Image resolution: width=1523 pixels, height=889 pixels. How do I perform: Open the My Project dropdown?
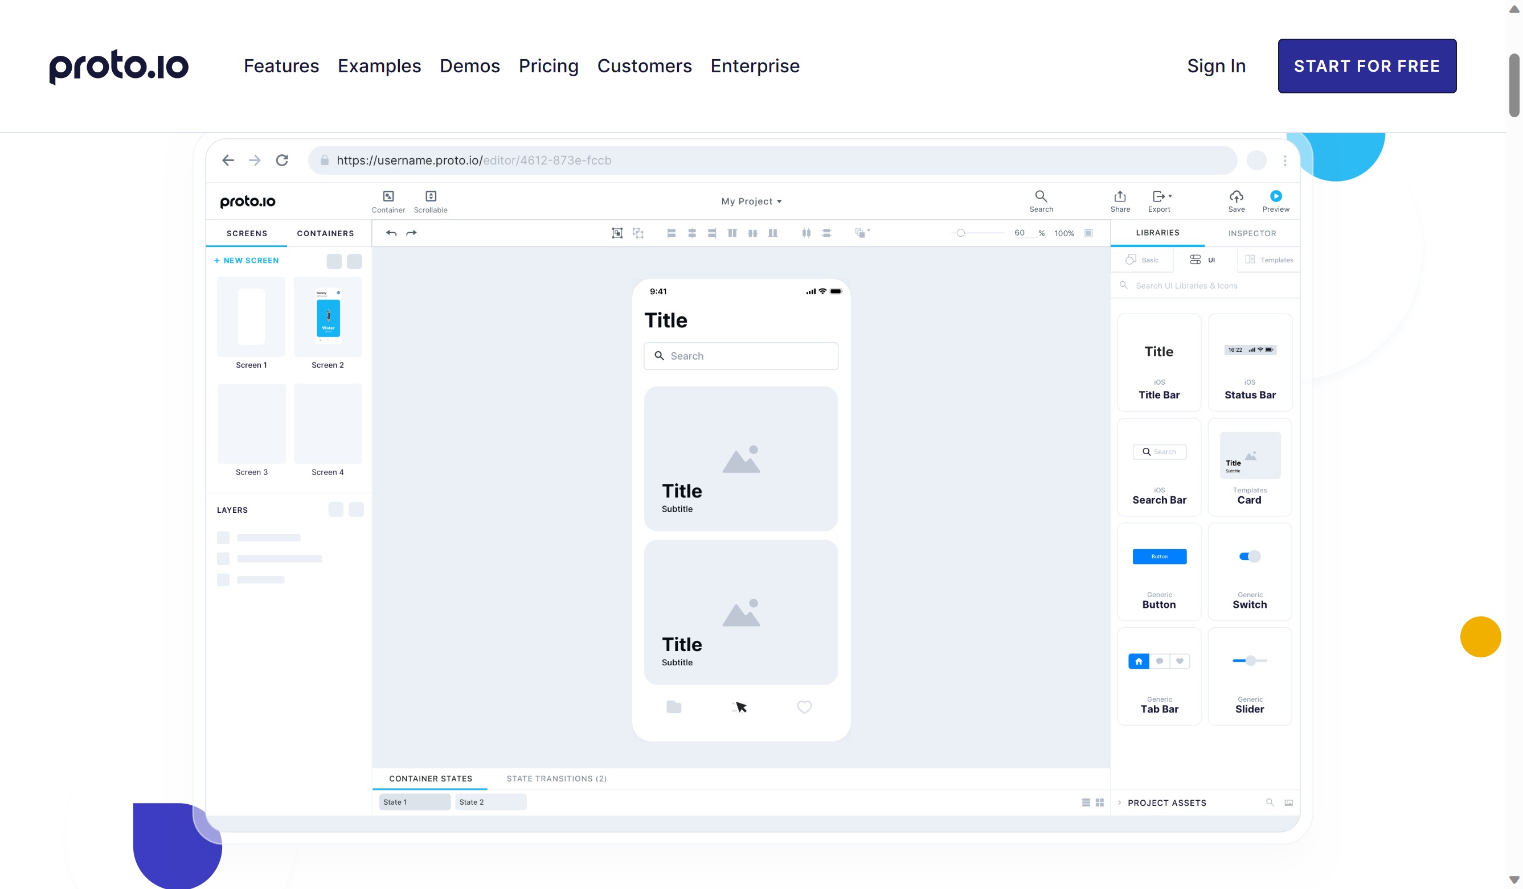[x=751, y=201]
